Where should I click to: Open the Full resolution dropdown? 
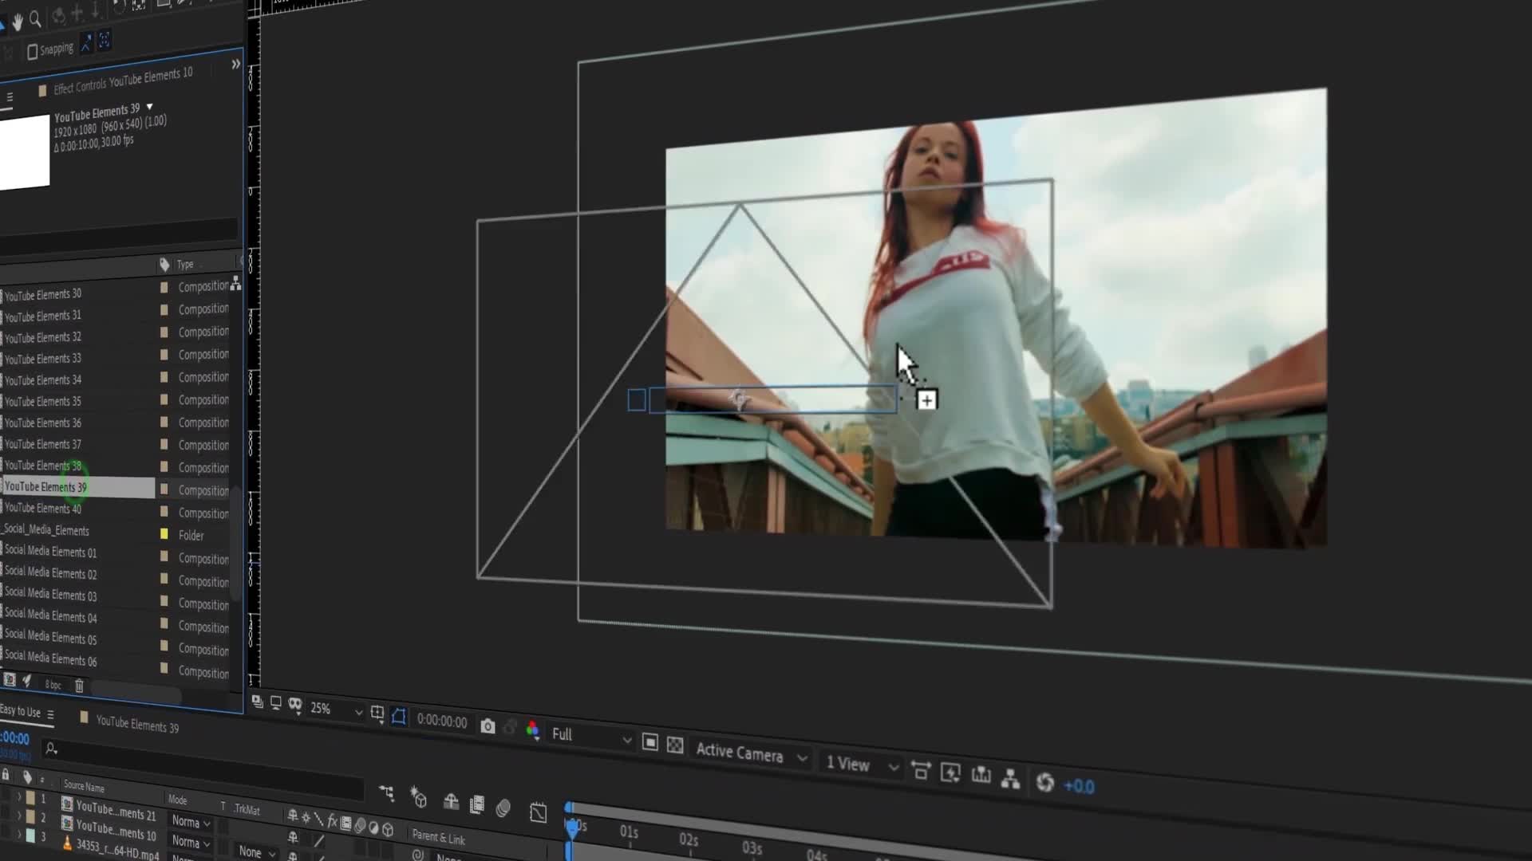tap(591, 736)
